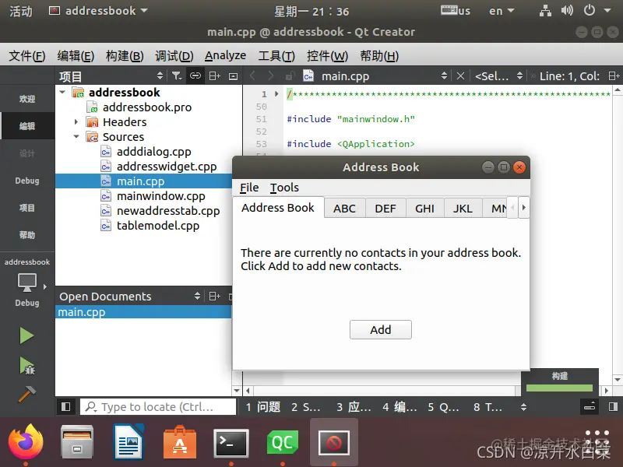Build project with the hammer icon
This screenshot has width=623, height=467.
pyautogui.click(x=26, y=394)
